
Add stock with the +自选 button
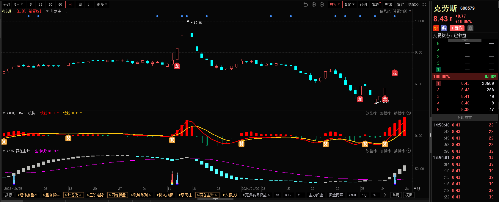click(x=457, y=28)
